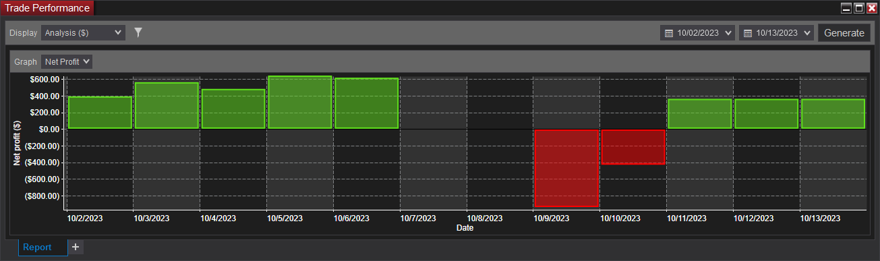Screen dimensions: 880x261
Task: Click the green bar for 10/2/2023
Action: point(100,113)
